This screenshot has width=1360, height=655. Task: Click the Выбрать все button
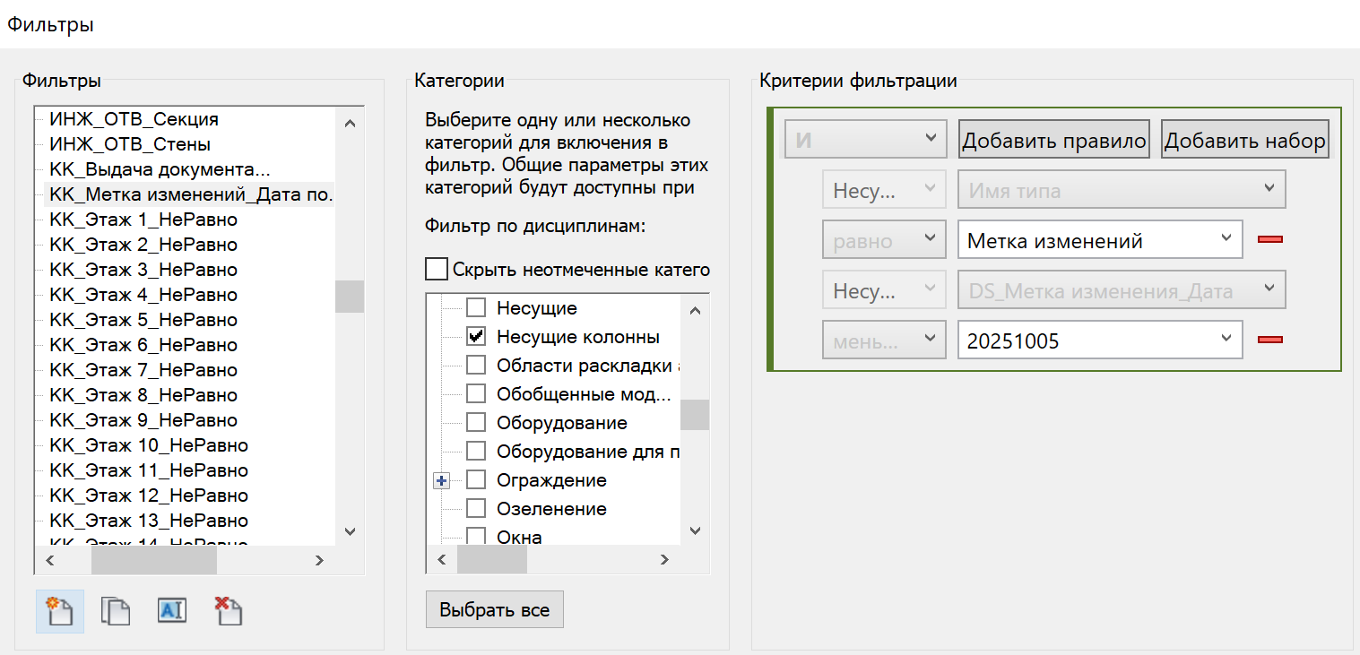(494, 610)
